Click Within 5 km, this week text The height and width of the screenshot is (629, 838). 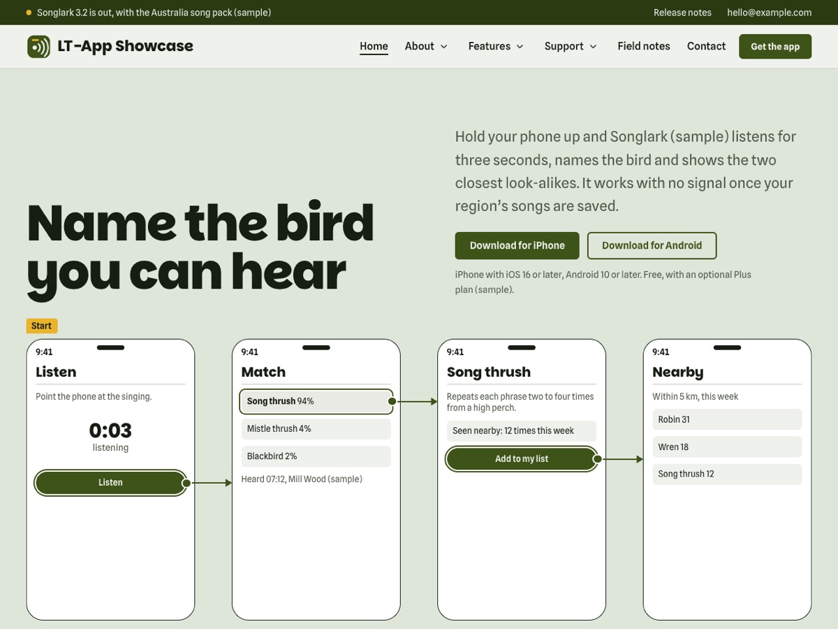click(x=695, y=396)
